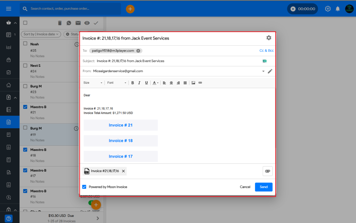Toggle bold formatting in email editor
The image size is (356, 223).
coord(133,83)
